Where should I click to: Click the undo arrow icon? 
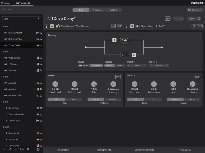[4, 10]
